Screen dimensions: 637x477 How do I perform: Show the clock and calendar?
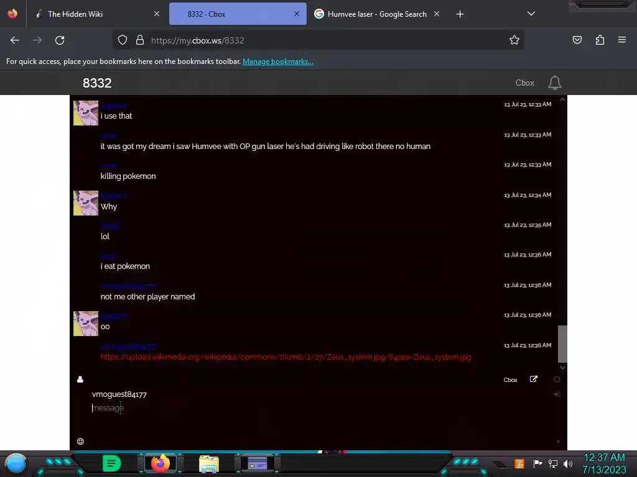point(604,463)
